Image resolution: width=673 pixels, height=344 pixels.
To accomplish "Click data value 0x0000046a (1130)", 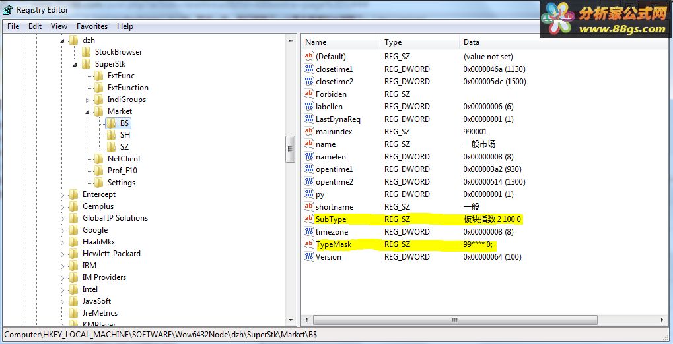I will 495,69.
